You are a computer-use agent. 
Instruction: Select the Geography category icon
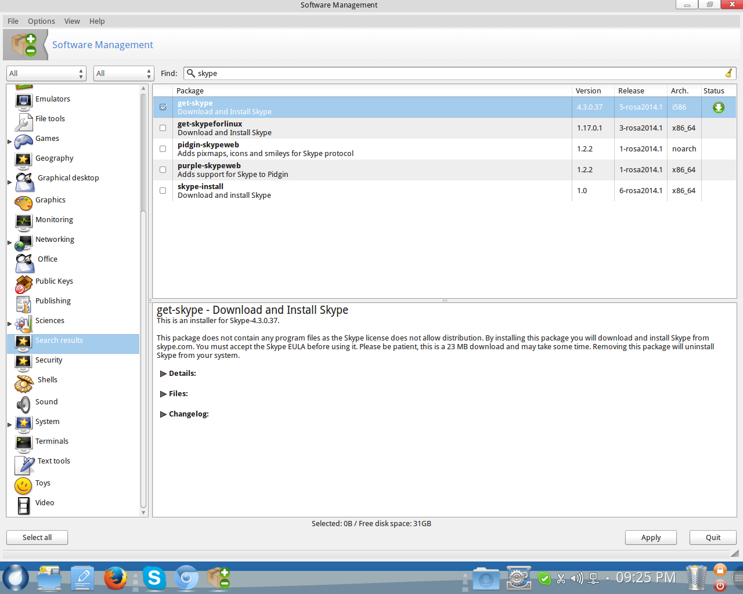24,161
